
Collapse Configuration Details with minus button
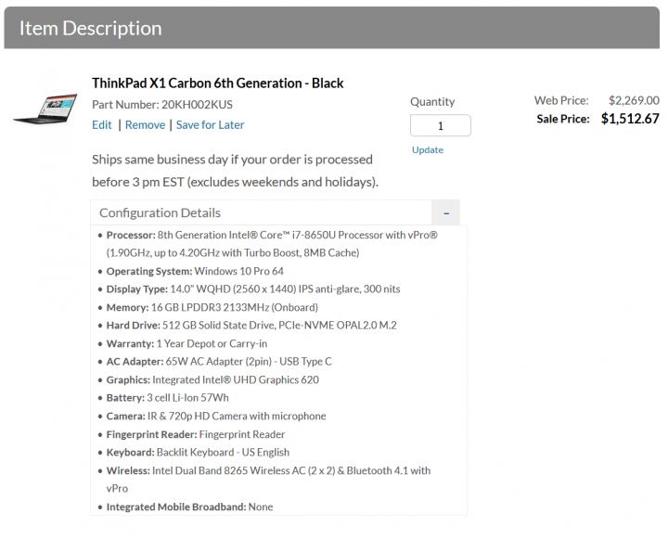(446, 212)
